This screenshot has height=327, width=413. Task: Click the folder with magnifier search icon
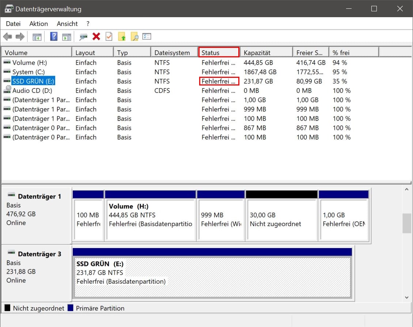coord(134,36)
